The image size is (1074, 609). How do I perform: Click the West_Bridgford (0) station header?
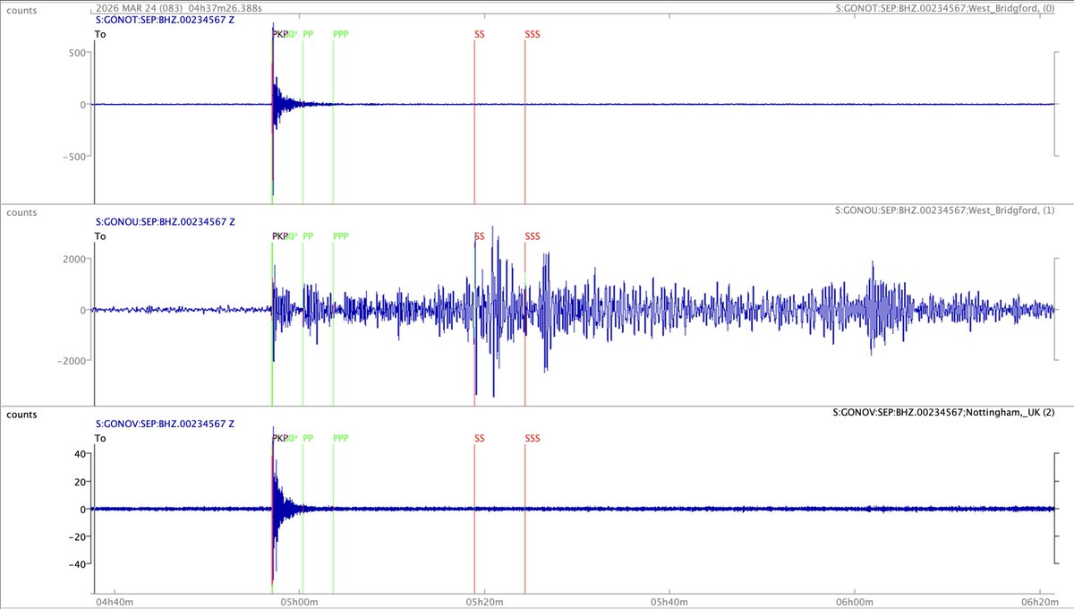(x=945, y=8)
